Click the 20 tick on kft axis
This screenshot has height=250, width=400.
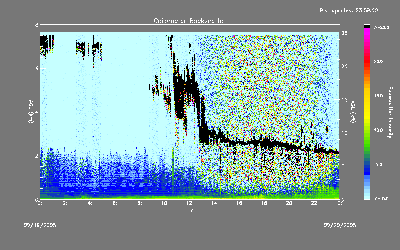[344, 66]
